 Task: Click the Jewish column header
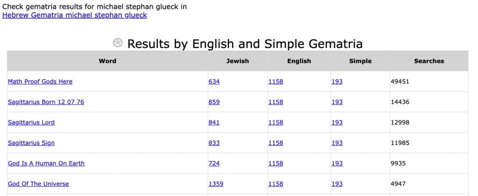[238, 61]
